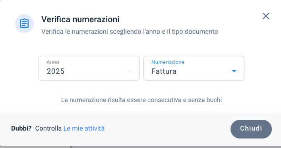The width and height of the screenshot is (281, 148).
Task: Click the consecutive numbering result message
Action: coord(141,100)
